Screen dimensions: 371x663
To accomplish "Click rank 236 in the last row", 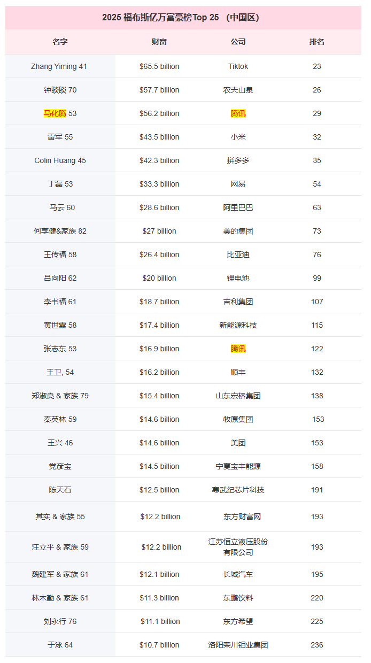I will click(x=317, y=645).
